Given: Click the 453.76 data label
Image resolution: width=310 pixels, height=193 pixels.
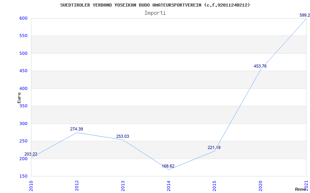Looking at the screenshot, I should click(260, 66).
